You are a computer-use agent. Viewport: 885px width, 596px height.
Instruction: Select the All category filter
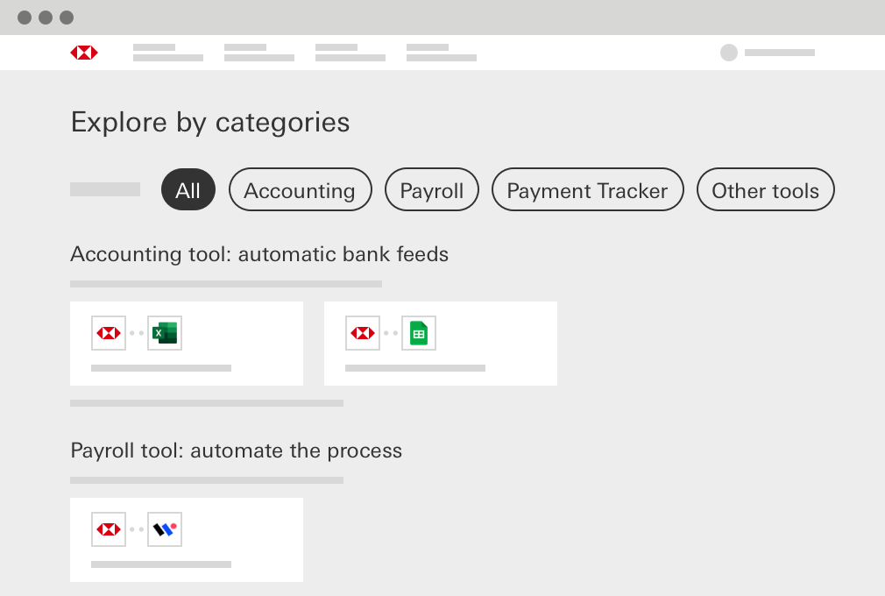[x=188, y=189]
